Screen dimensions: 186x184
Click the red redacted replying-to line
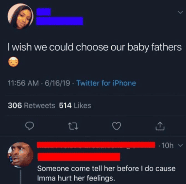[x=79, y=157]
